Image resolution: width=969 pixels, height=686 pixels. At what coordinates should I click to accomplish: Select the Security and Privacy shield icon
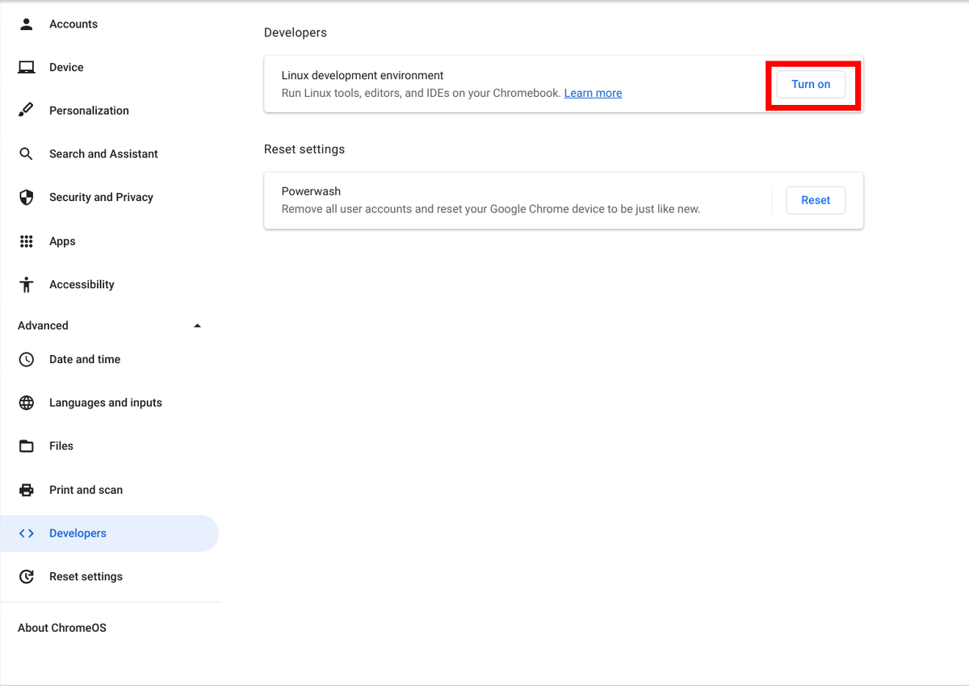coord(26,197)
